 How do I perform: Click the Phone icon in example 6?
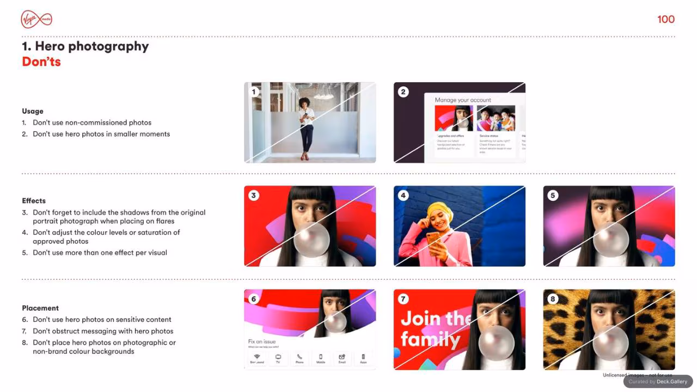(x=299, y=357)
